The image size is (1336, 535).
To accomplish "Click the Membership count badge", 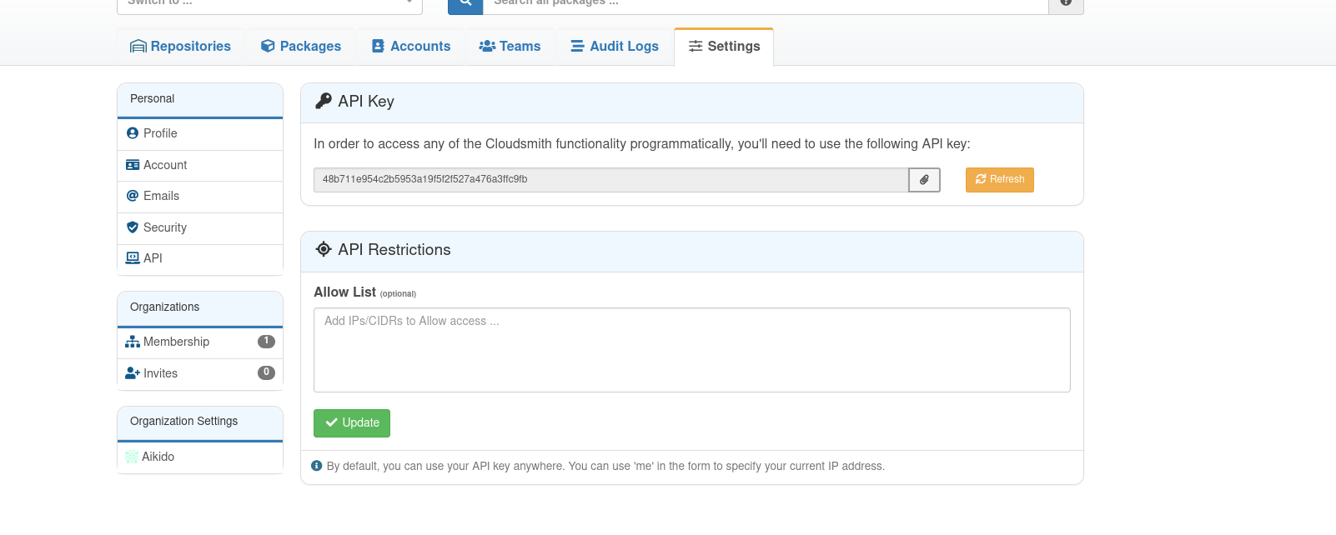I will (266, 342).
